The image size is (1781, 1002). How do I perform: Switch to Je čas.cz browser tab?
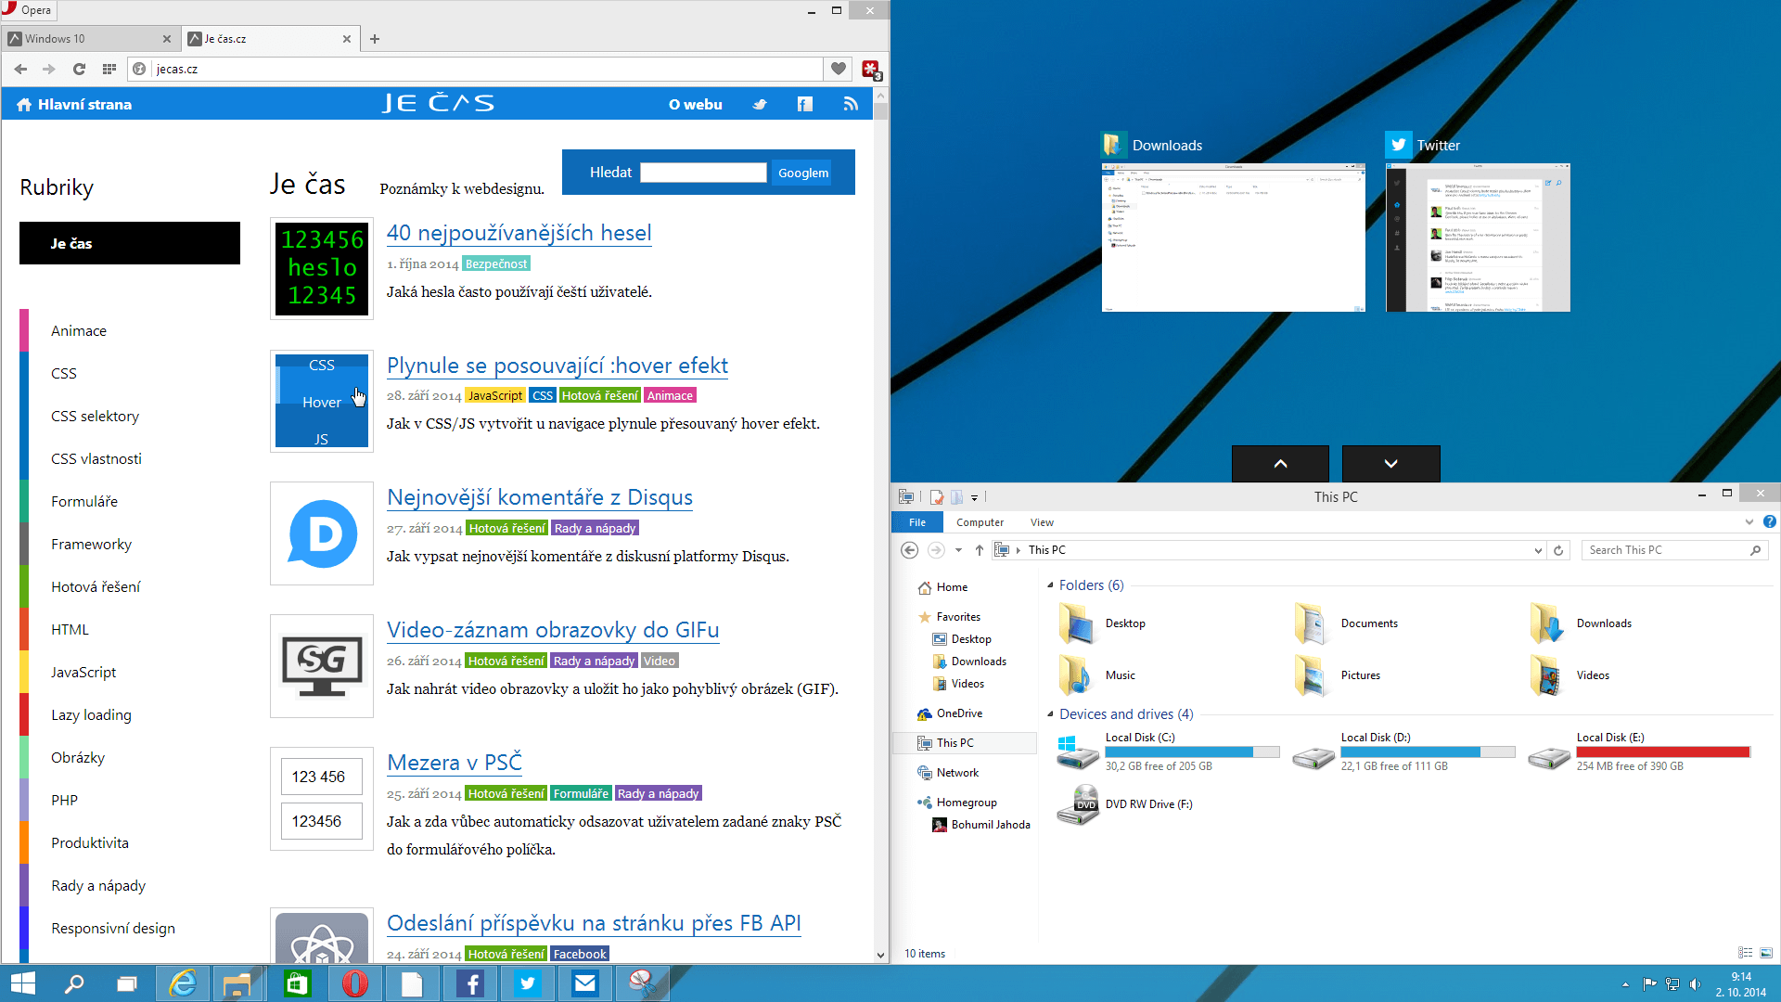point(269,39)
